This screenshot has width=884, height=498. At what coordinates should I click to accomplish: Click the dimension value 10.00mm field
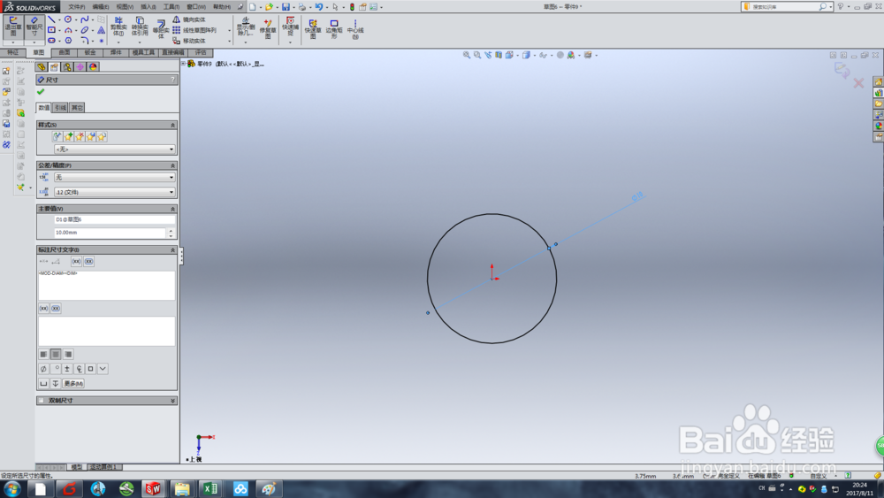click(x=110, y=233)
